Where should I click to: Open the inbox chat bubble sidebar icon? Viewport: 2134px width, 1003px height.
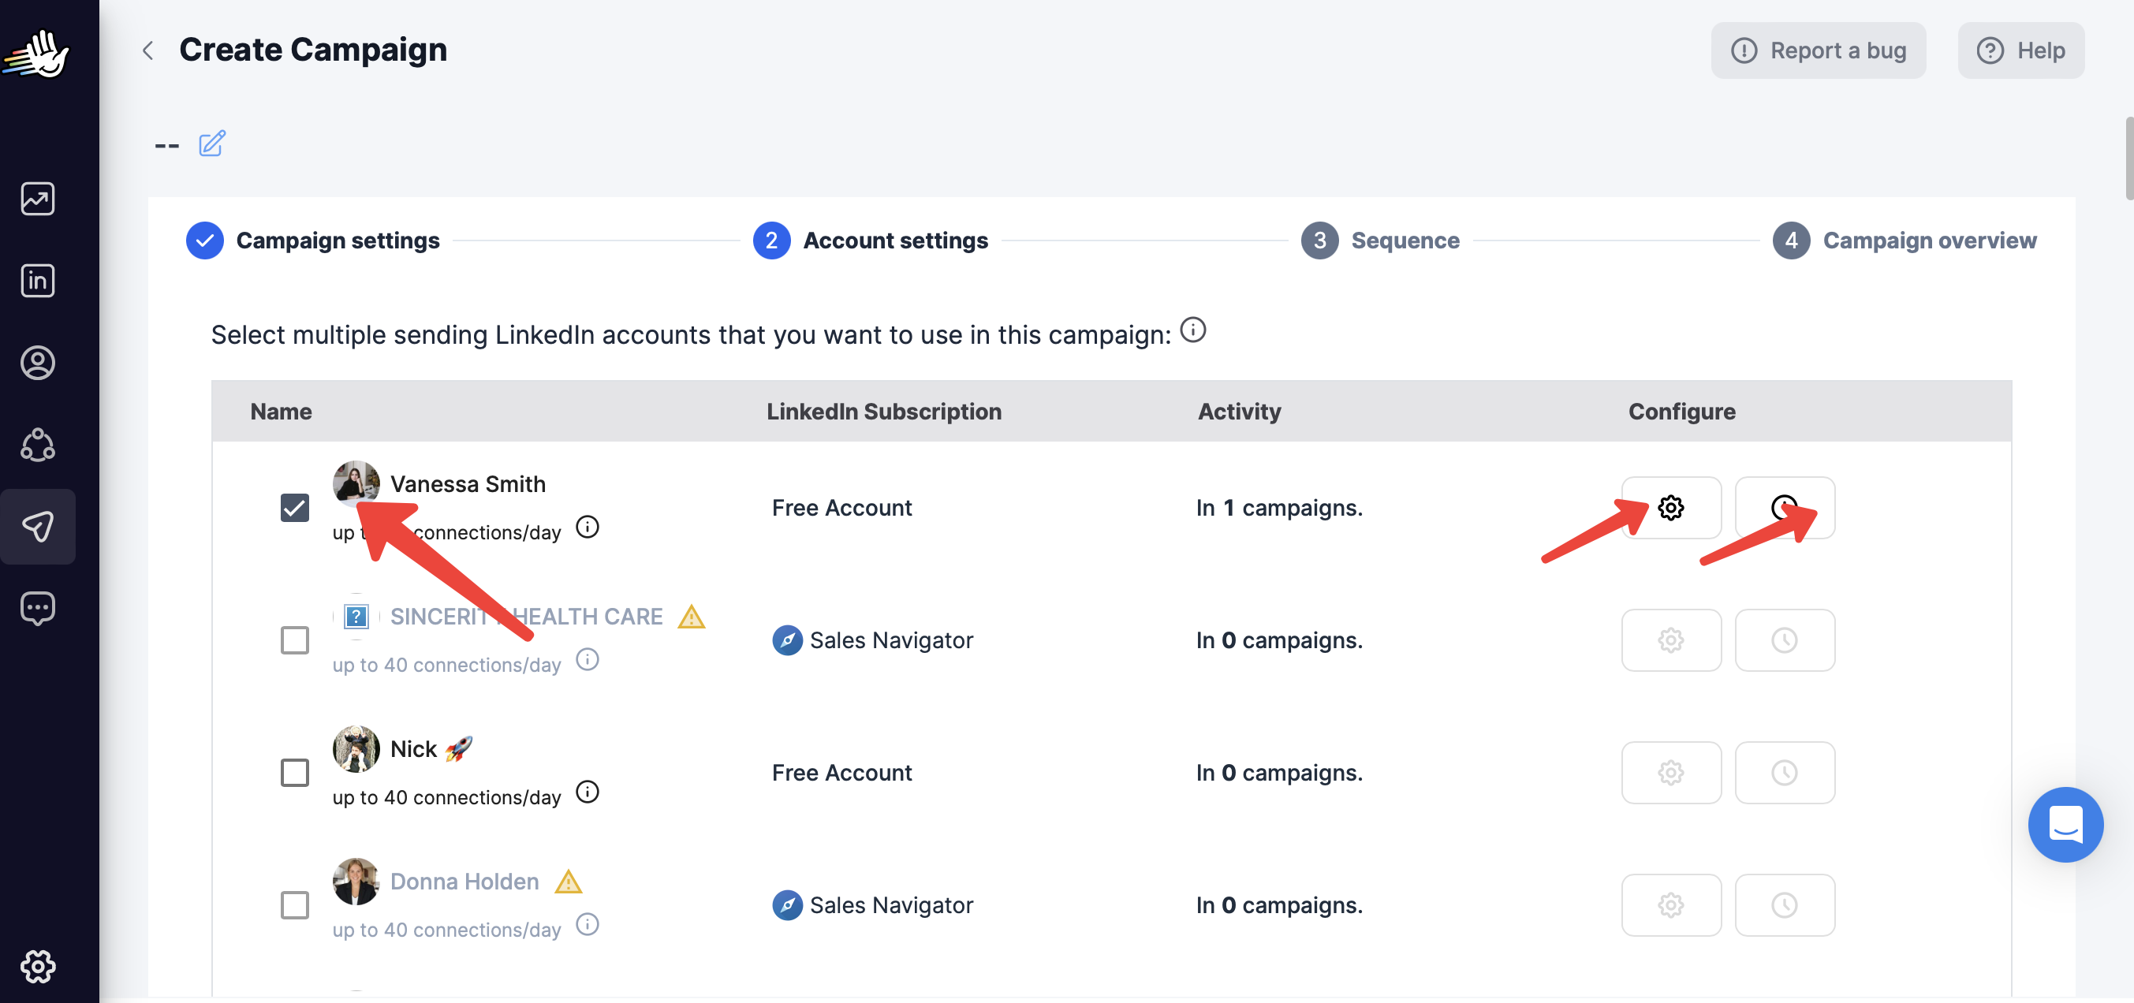(x=37, y=608)
